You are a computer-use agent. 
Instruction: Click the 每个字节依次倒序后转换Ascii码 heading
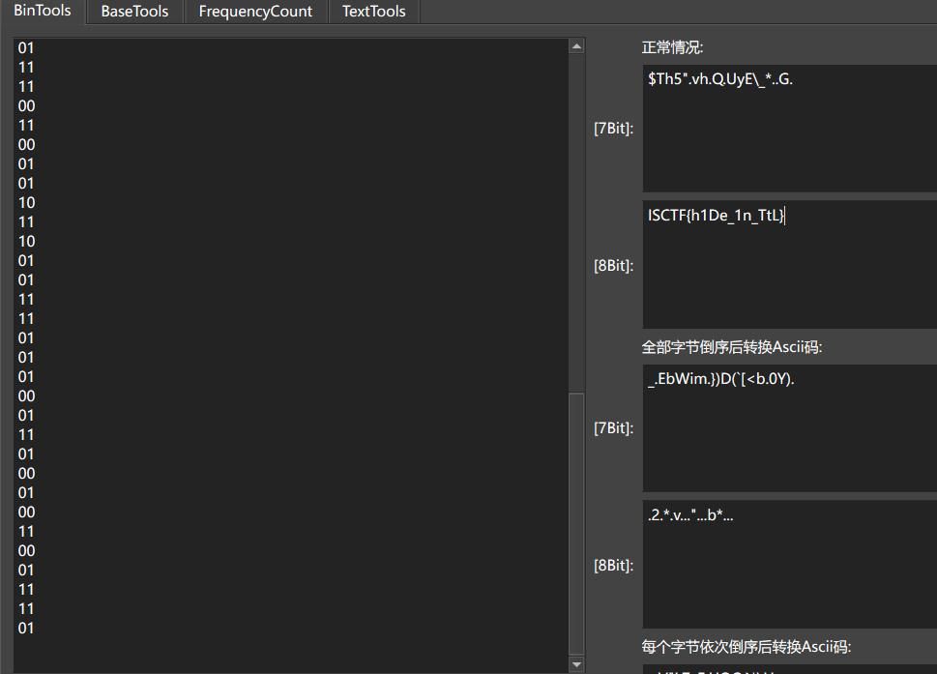tap(747, 647)
